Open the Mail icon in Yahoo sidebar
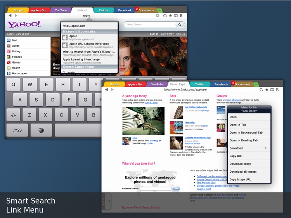The image size is (291, 218). click(9, 40)
